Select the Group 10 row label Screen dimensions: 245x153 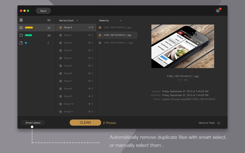click(x=69, y=104)
